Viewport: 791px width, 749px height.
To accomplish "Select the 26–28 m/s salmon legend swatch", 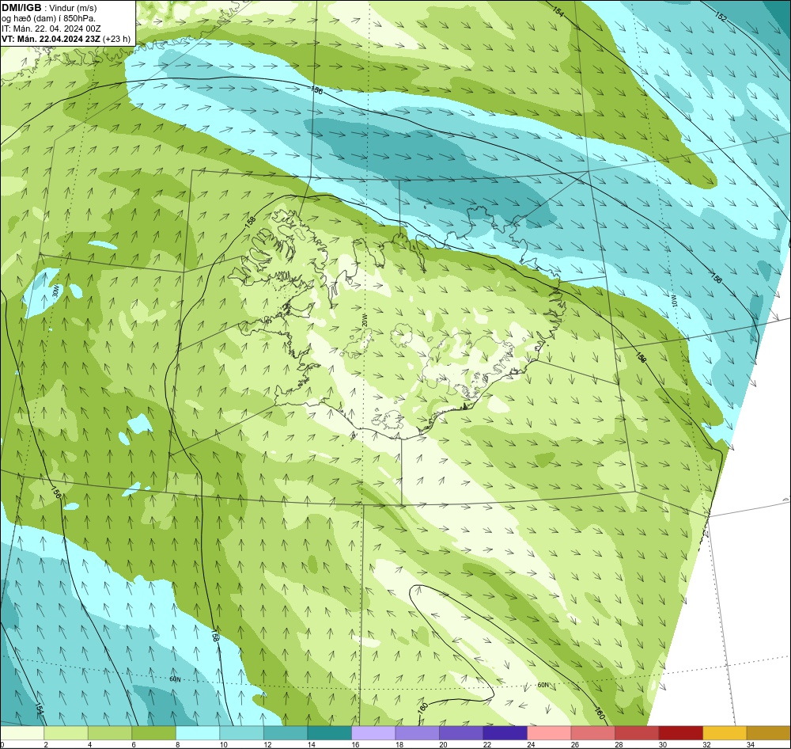I will [x=592, y=733].
